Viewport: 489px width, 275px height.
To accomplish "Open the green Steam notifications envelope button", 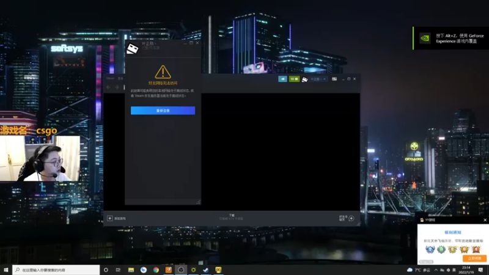I will click(294, 79).
